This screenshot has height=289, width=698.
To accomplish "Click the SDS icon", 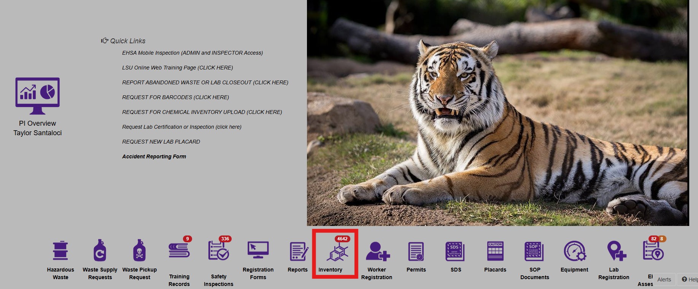I will (x=456, y=251).
